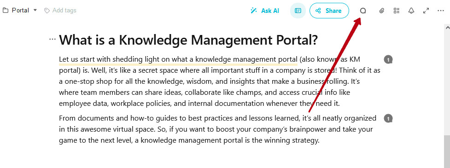This screenshot has height=168, width=450.
Task: Open the checklist outline icon
Action: (x=397, y=11)
